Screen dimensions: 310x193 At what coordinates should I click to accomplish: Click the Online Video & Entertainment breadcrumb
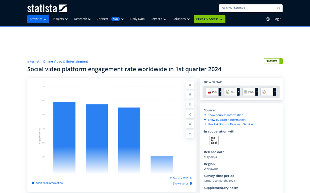click(65, 62)
